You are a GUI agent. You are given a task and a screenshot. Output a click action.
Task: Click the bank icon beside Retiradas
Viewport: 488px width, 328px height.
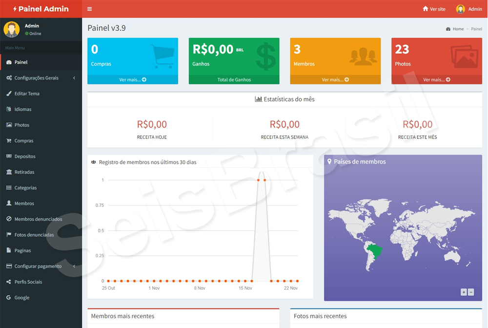[9, 172]
